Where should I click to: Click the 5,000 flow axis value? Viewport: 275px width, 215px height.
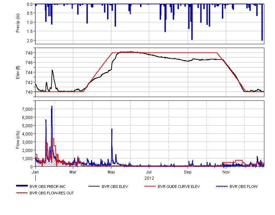click(27, 126)
